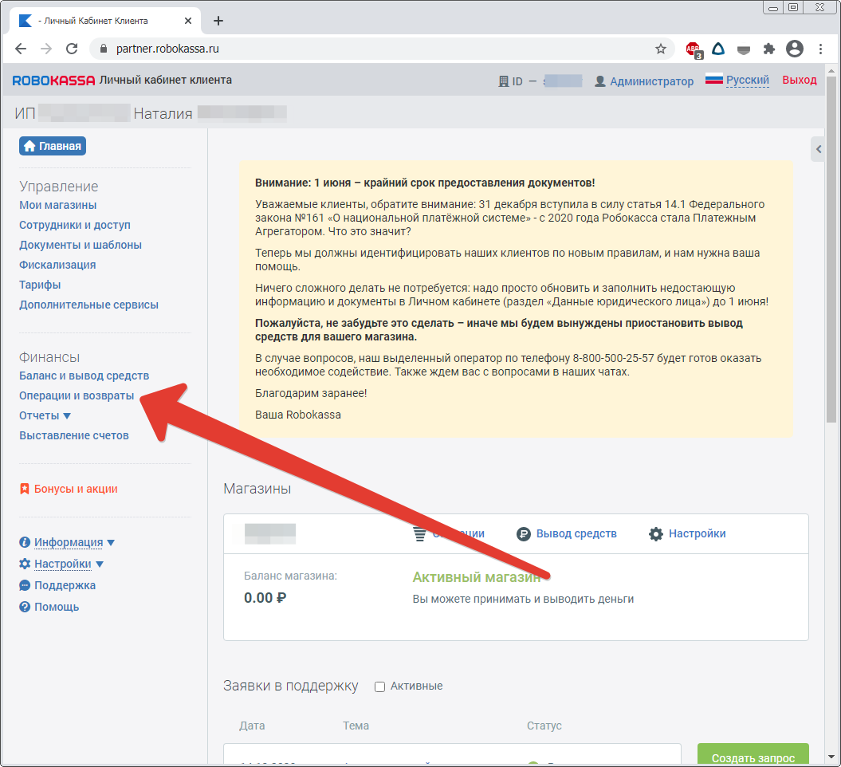
Task: Toggle the Активные checkbox
Action: 380,686
